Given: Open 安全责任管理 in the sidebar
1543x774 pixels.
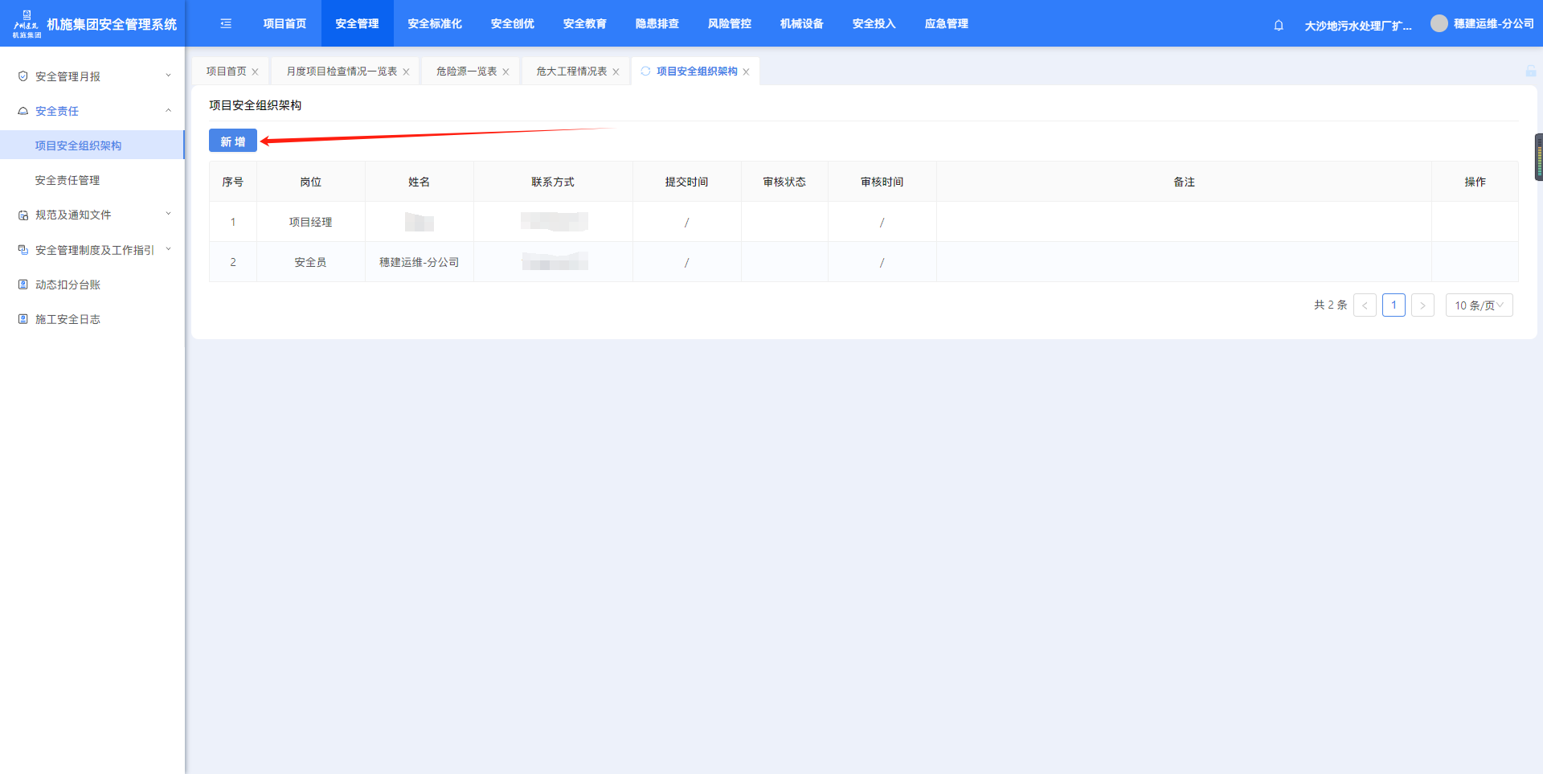Looking at the screenshot, I should (68, 180).
